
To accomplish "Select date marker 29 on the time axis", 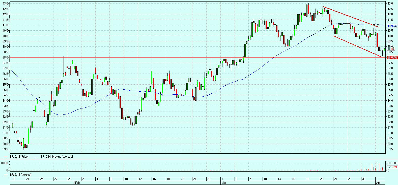I will point(70,179).
